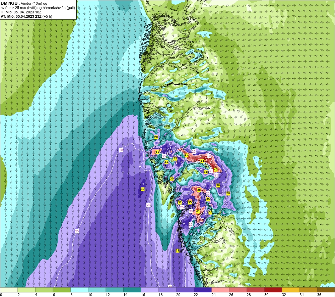Click the yellow gust label 31
The height and width of the screenshot is (297, 335).
(206, 172)
